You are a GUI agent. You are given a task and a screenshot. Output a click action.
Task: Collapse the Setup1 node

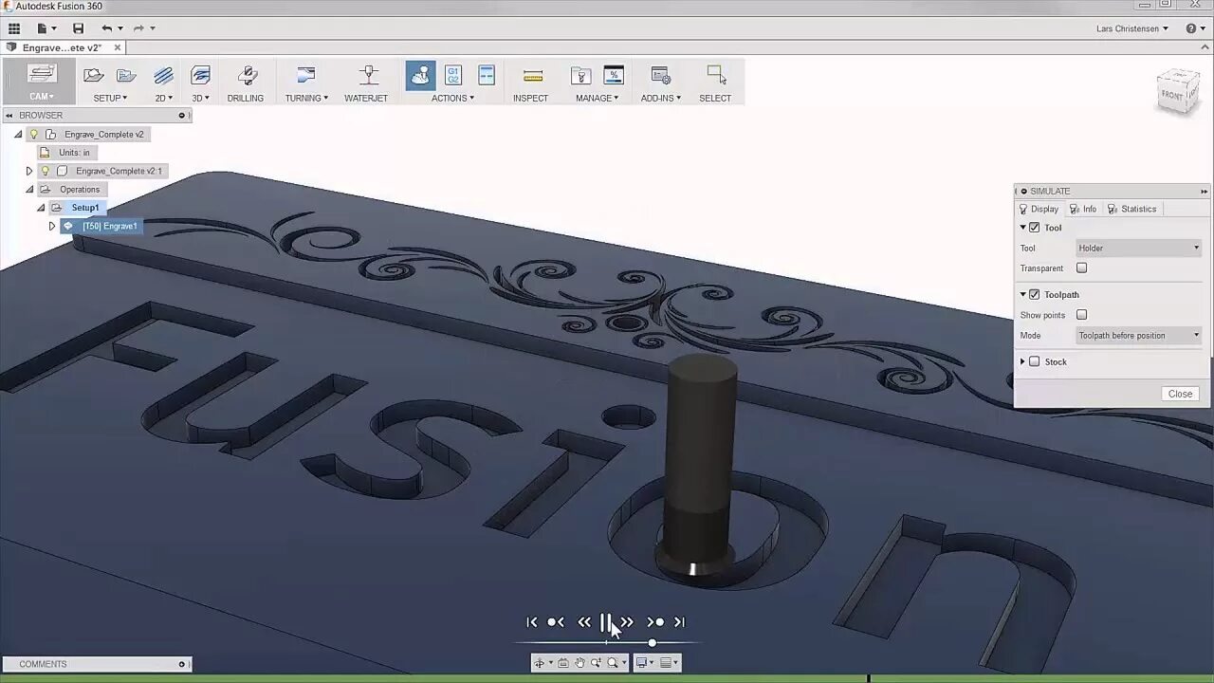40,208
